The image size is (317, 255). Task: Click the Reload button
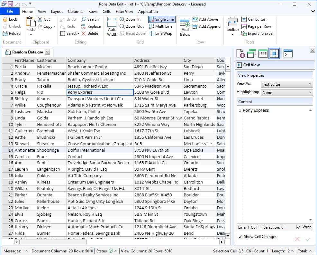coord(12,33)
